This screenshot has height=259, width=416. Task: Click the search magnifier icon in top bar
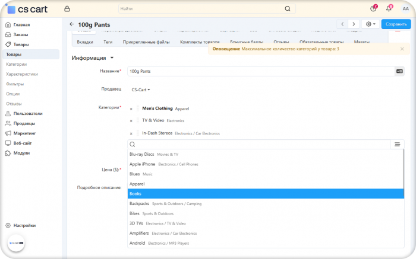coord(288,9)
